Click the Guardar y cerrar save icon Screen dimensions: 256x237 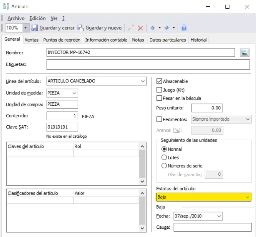tap(35, 28)
